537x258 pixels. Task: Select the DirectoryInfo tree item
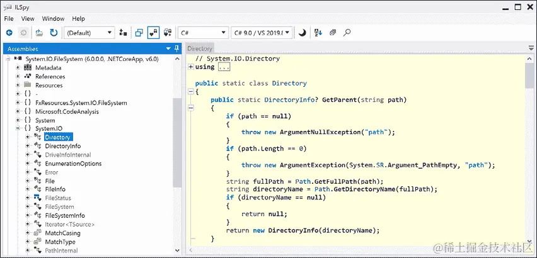[x=63, y=146]
